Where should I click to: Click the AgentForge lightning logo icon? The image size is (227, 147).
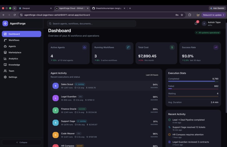point(5,23)
